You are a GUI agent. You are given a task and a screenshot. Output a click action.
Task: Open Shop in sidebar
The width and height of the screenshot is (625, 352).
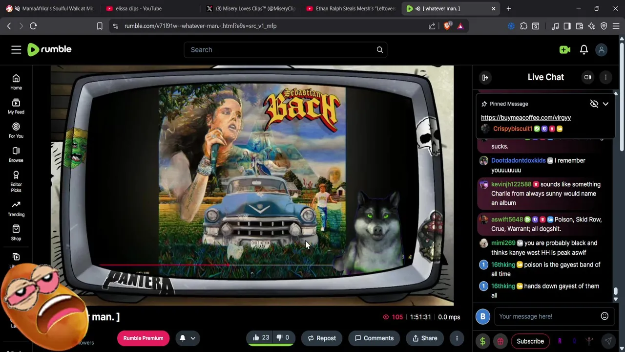16,233
